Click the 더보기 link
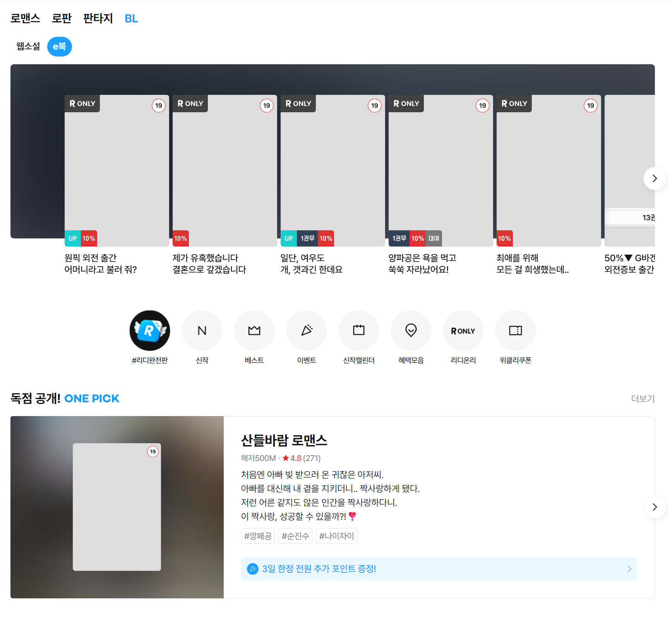The height and width of the screenshot is (627, 670). coord(643,399)
